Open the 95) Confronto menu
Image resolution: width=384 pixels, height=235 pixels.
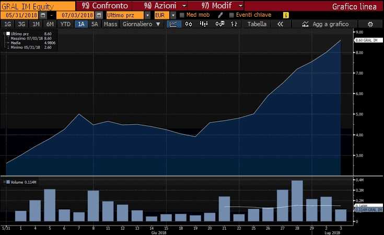(x=105, y=5)
